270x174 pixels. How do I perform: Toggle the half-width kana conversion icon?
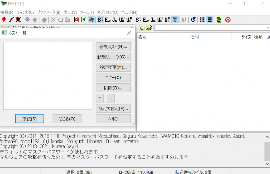[184, 20]
